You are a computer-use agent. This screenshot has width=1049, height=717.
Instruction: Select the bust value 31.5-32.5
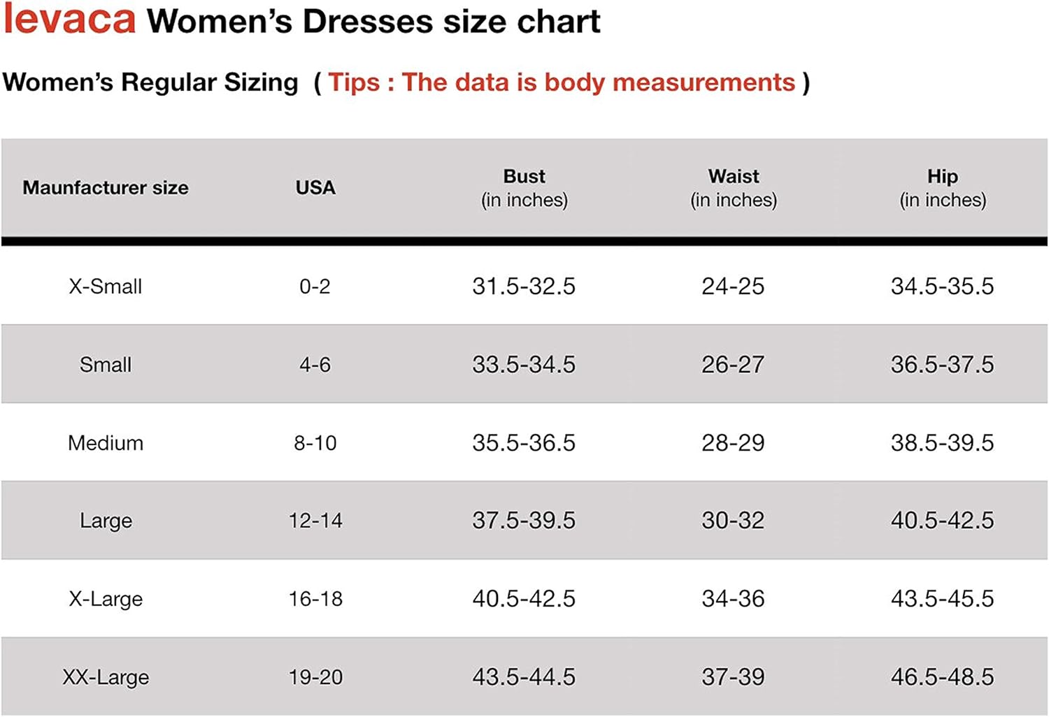pyautogui.click(x=524, y=287)
